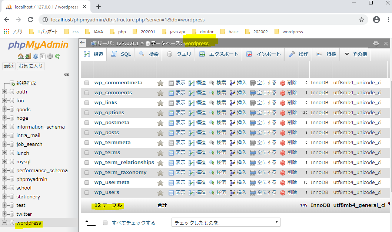Bookmark this page with the star icon
The width and height of the screenshot is (392, 232).
pyautogui.click(x=362, y=20)
